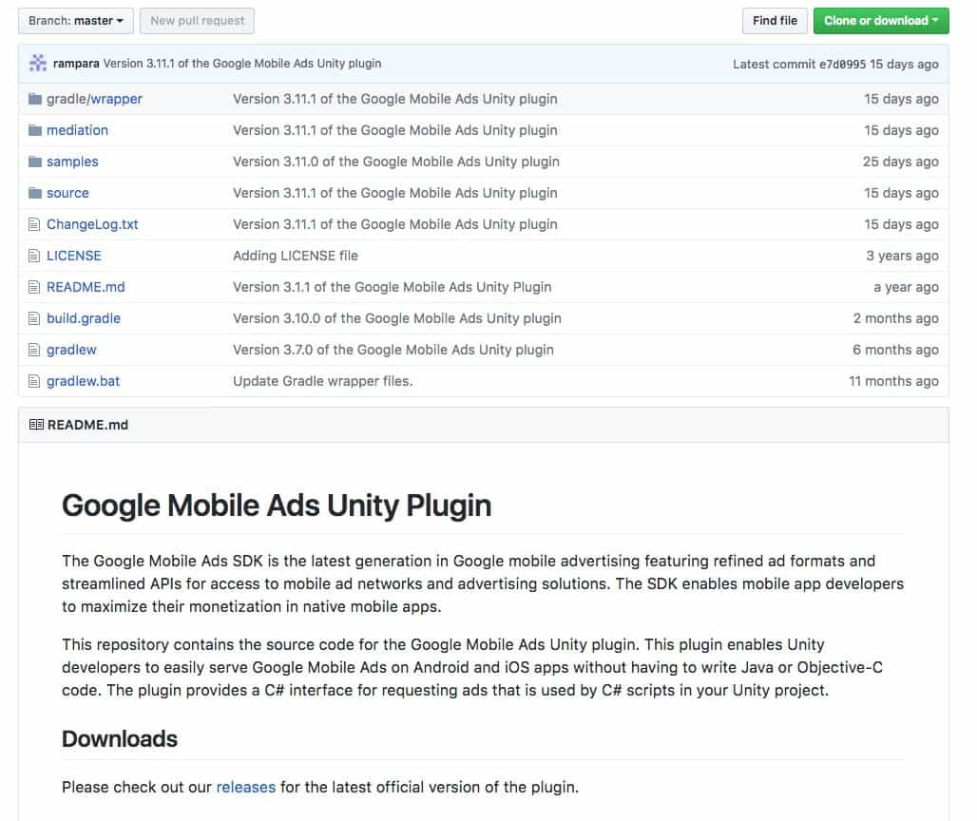This screenshot has width=977, height=821.
Task: Open the Branch: master dropdown
Action: (76, 21)
